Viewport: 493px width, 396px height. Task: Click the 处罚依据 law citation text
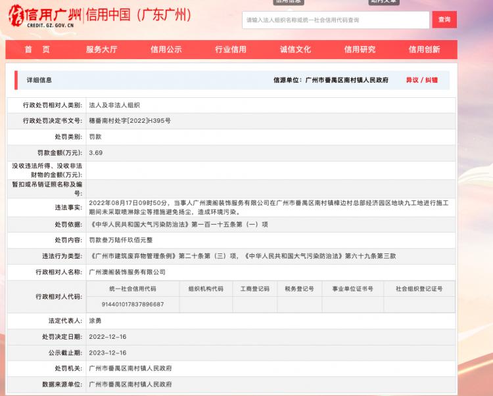(x=179, y=225)
